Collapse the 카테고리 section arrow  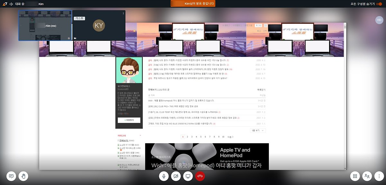tap(140, 136)
